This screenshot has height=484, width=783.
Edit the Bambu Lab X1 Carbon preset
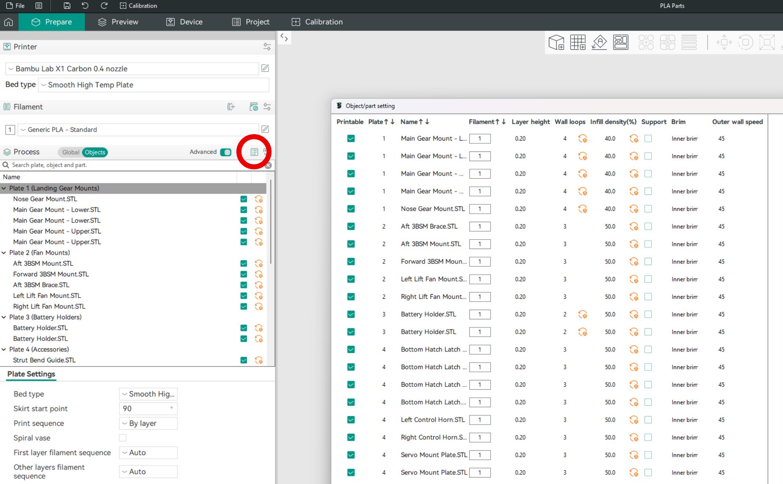coord(265,68)
